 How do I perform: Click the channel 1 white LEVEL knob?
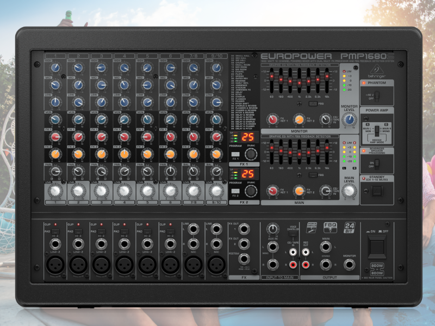[55, 191]
